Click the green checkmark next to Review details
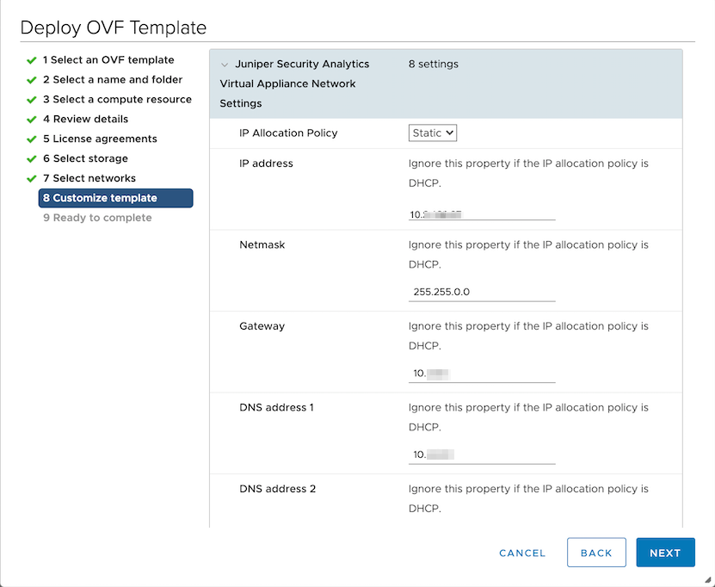Screen dimensions: 715x587 pyautogui.click(x=32, y=120)
